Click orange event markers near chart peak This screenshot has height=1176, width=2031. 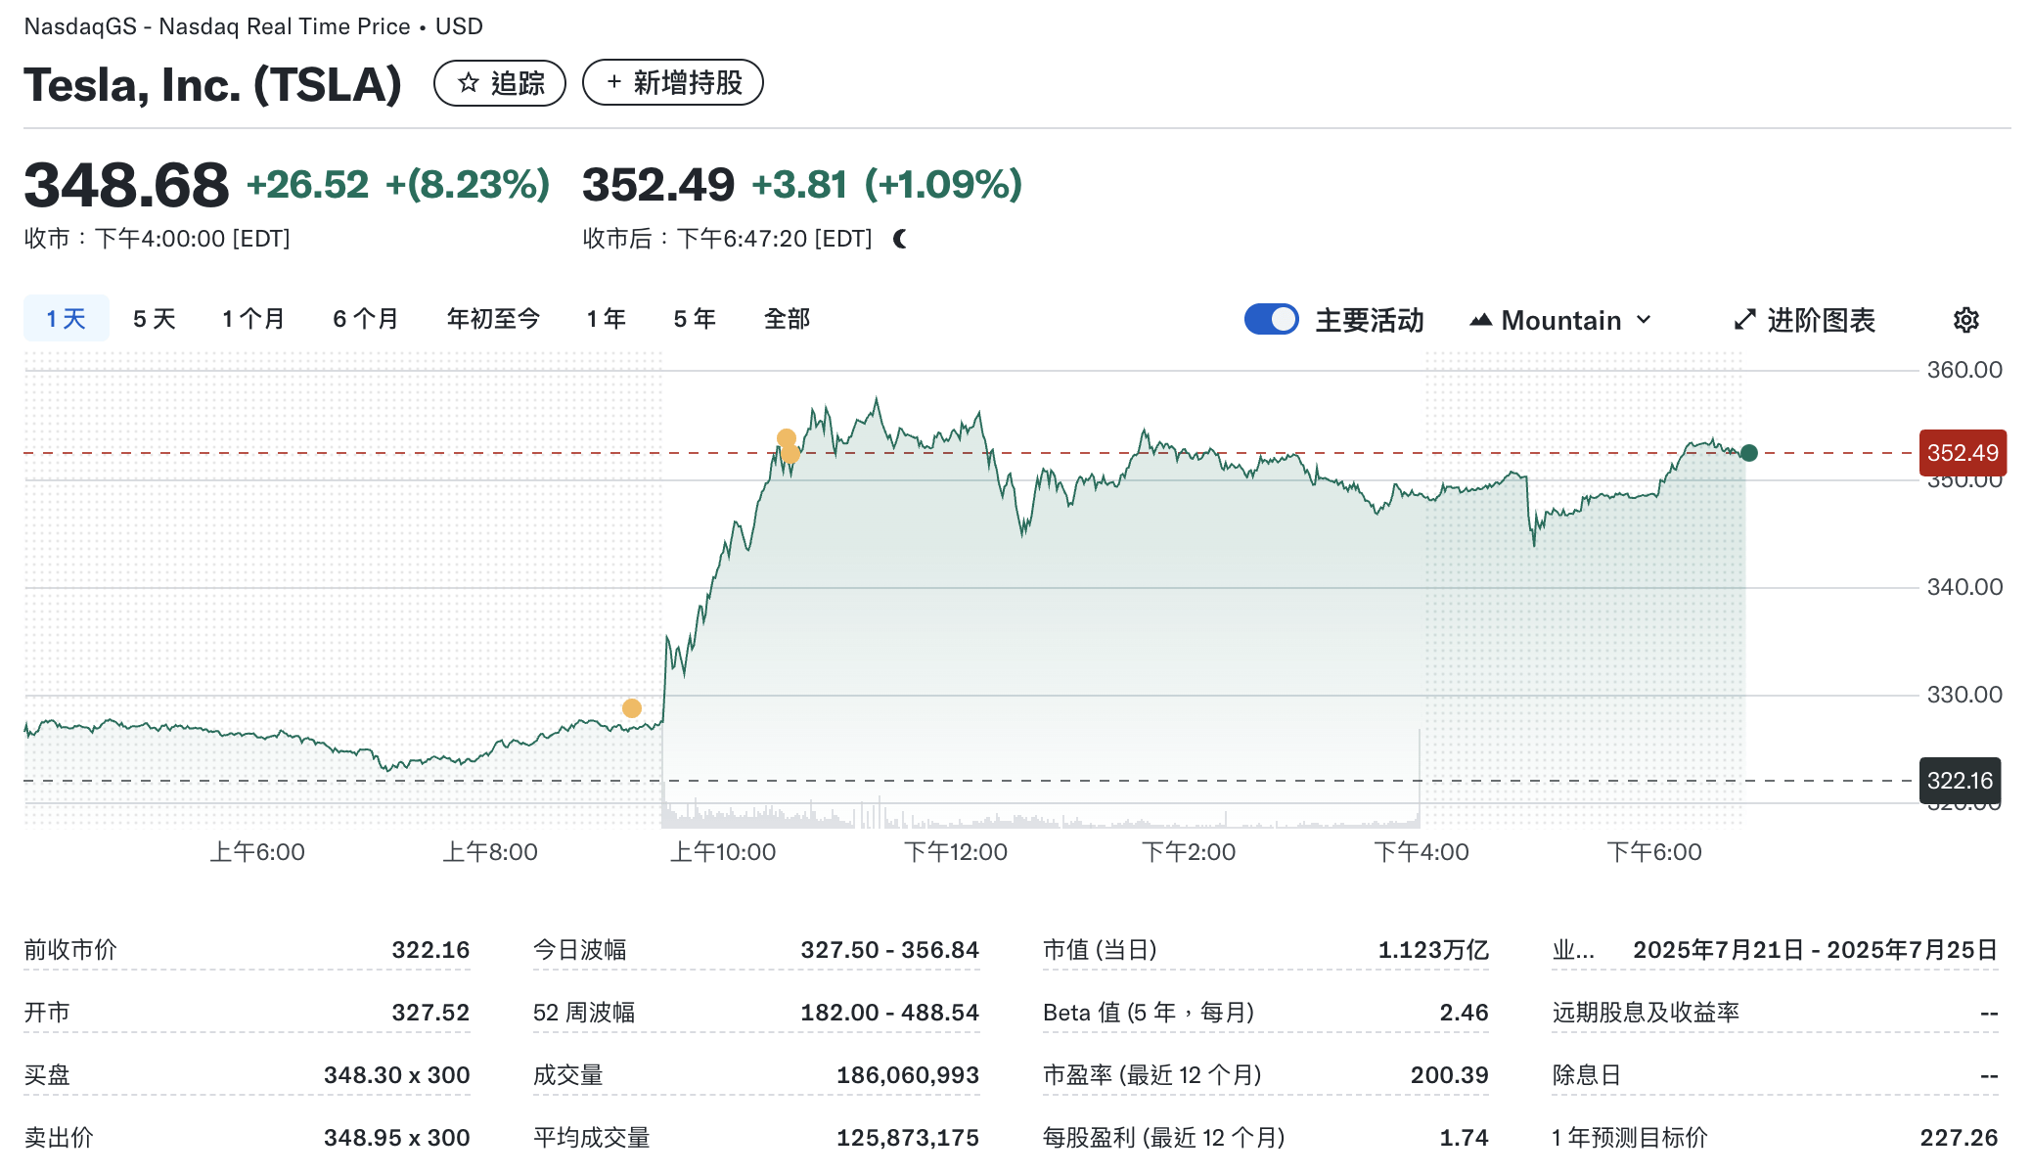(788, 445)
